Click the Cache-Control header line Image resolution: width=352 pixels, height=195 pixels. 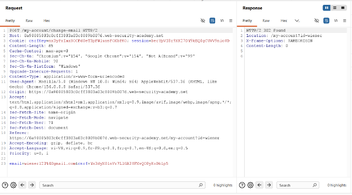coord(39,51)
